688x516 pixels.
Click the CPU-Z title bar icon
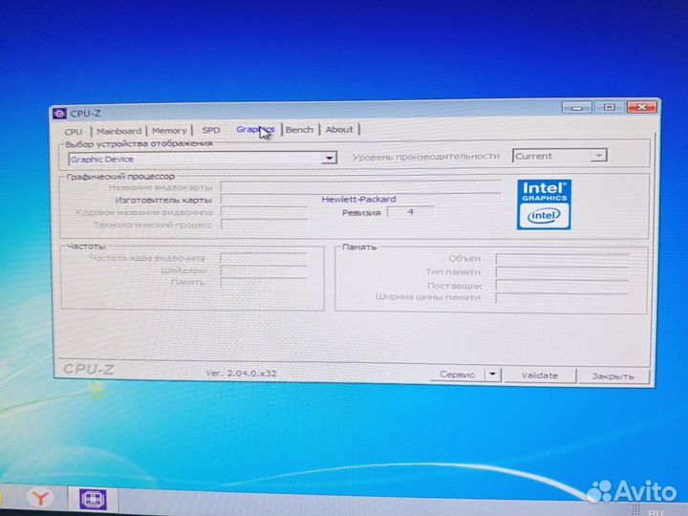[59, 114]
